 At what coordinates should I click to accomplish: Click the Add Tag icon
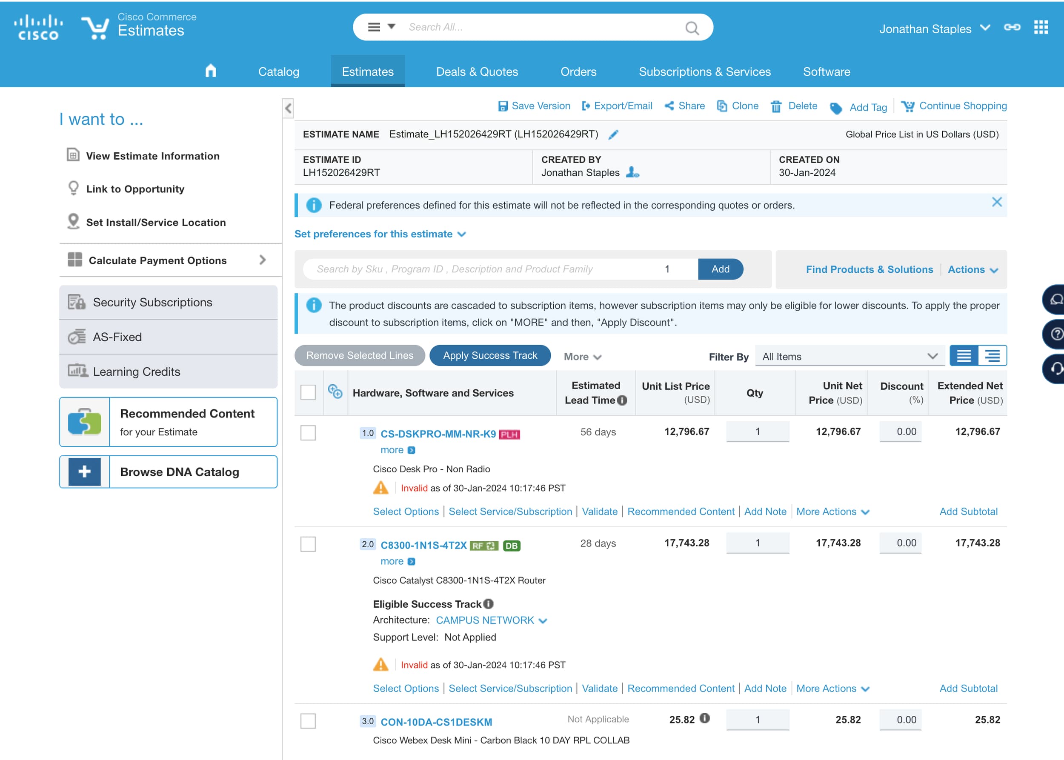(835, 108)
